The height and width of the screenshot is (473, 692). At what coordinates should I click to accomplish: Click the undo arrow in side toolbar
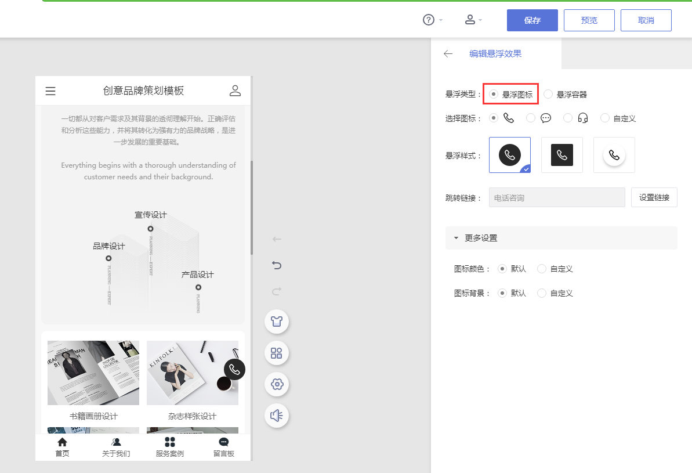point(277,265)
